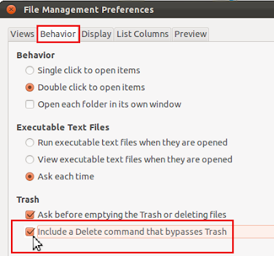Image resolution: width=274 pixels, height=256 pixels.
Task: Choose Double click to open items radio
Action: pos(29,88)
